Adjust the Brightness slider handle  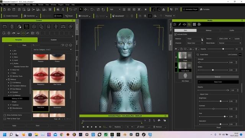point(220,101)
